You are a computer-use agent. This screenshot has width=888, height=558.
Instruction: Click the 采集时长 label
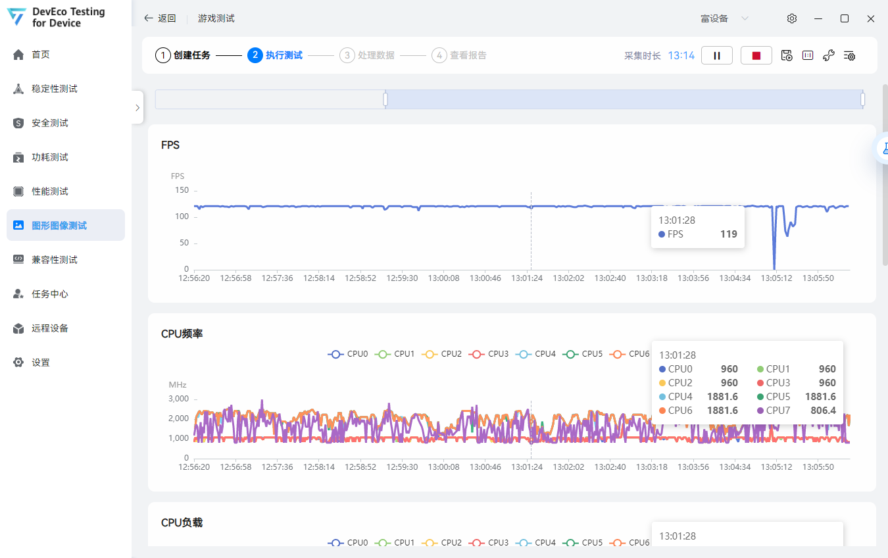643,56
